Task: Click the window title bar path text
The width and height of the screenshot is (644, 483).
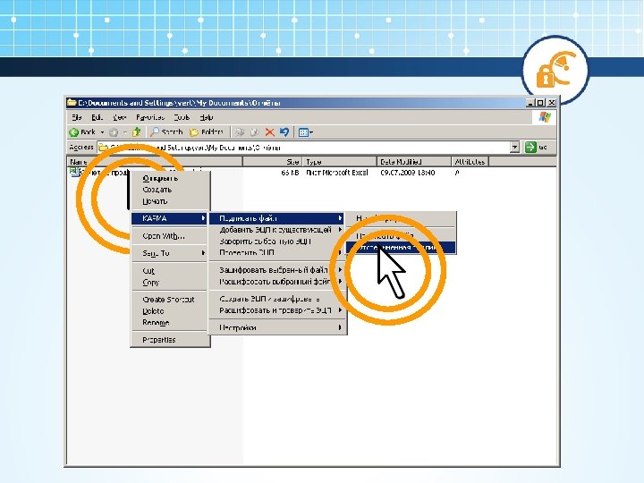Action: (x=179, y=103)
